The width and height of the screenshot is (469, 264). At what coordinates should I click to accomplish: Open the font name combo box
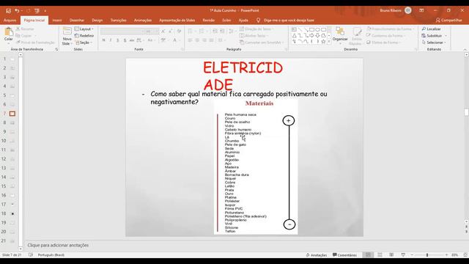122,31
